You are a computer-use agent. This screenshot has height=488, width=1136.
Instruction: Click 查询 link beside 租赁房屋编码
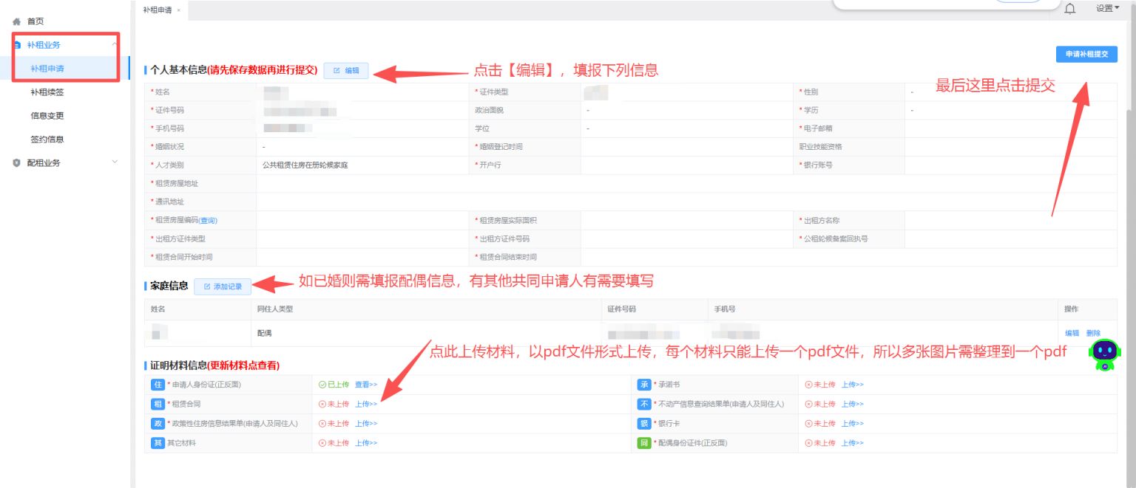coord(207,221)
